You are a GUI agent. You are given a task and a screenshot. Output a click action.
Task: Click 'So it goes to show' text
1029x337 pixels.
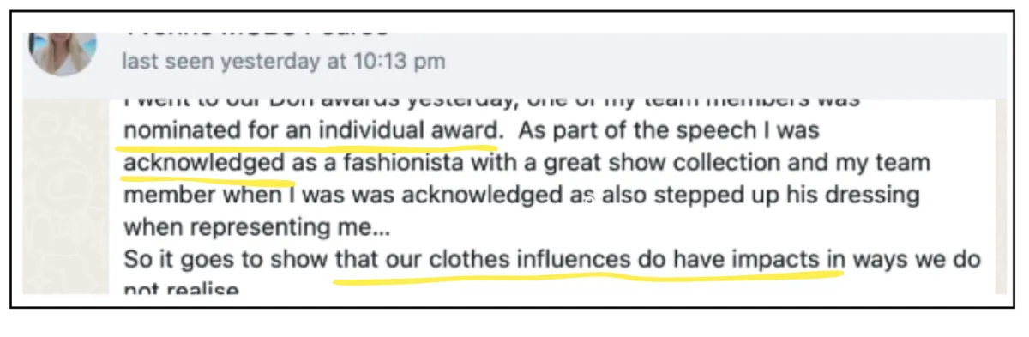227,259
